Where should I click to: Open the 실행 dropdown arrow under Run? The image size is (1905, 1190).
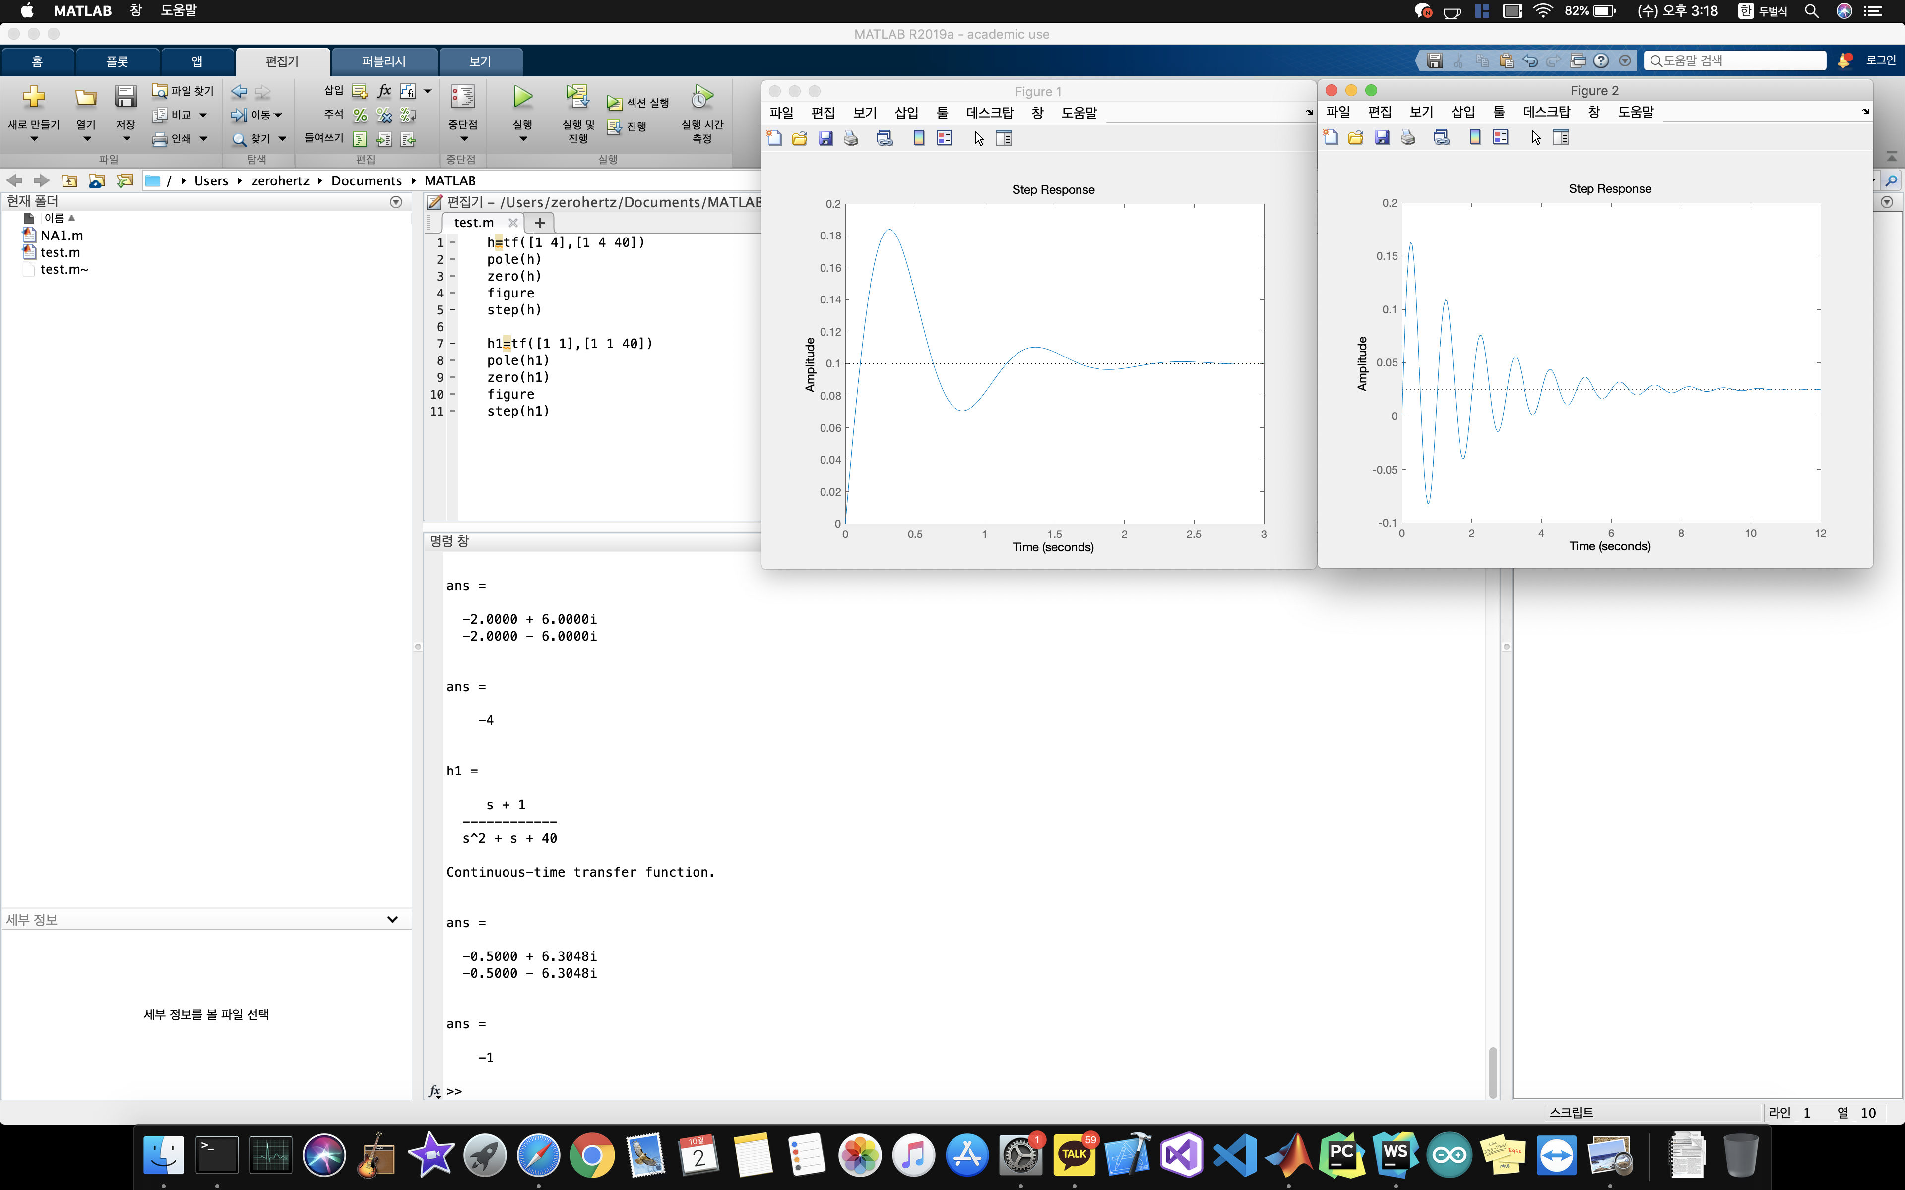point(523,139)
